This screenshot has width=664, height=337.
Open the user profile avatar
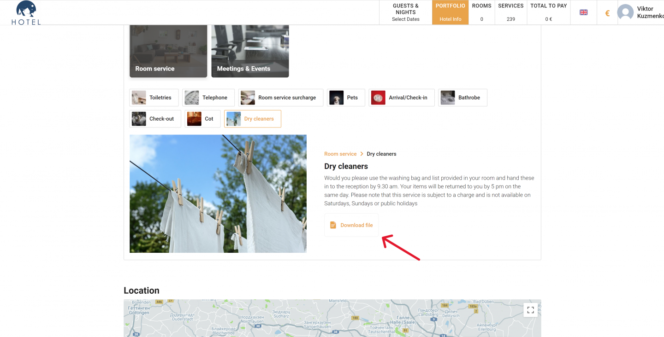[x=625, y=12]
